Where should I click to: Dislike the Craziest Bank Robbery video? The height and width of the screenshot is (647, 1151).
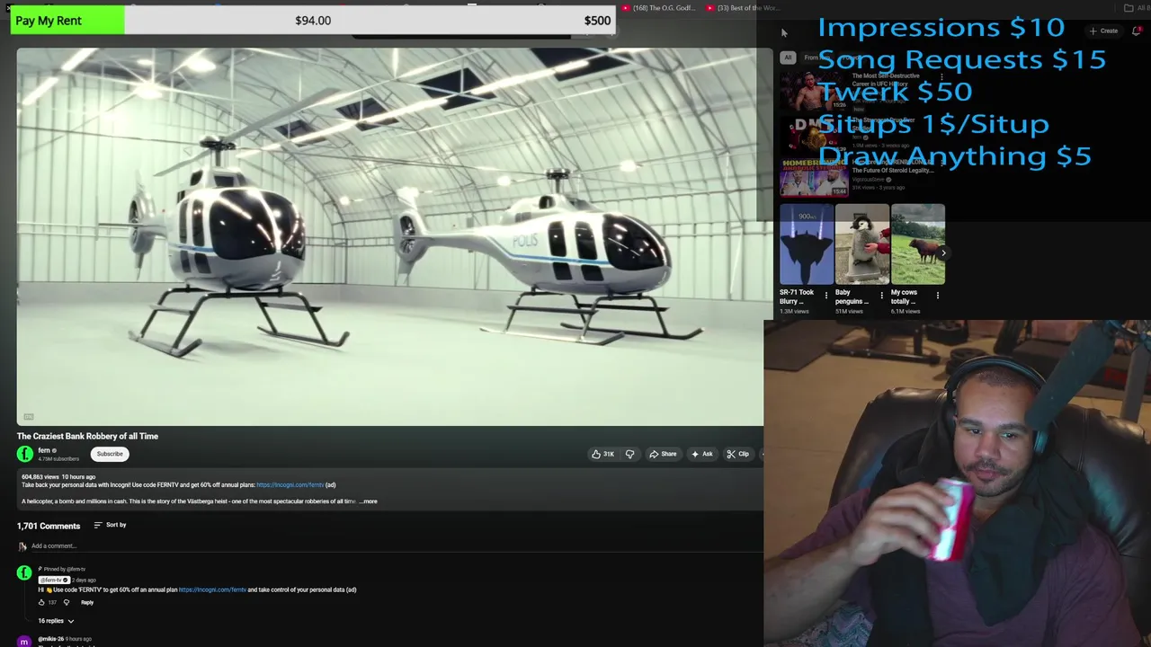pyautogui.click(x=629, y=454)
